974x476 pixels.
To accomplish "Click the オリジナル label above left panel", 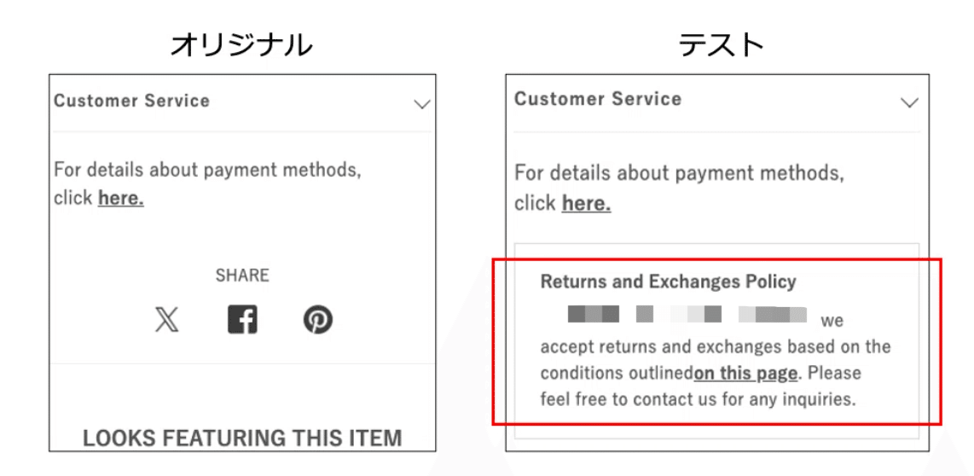I will (x=241, y=44).
